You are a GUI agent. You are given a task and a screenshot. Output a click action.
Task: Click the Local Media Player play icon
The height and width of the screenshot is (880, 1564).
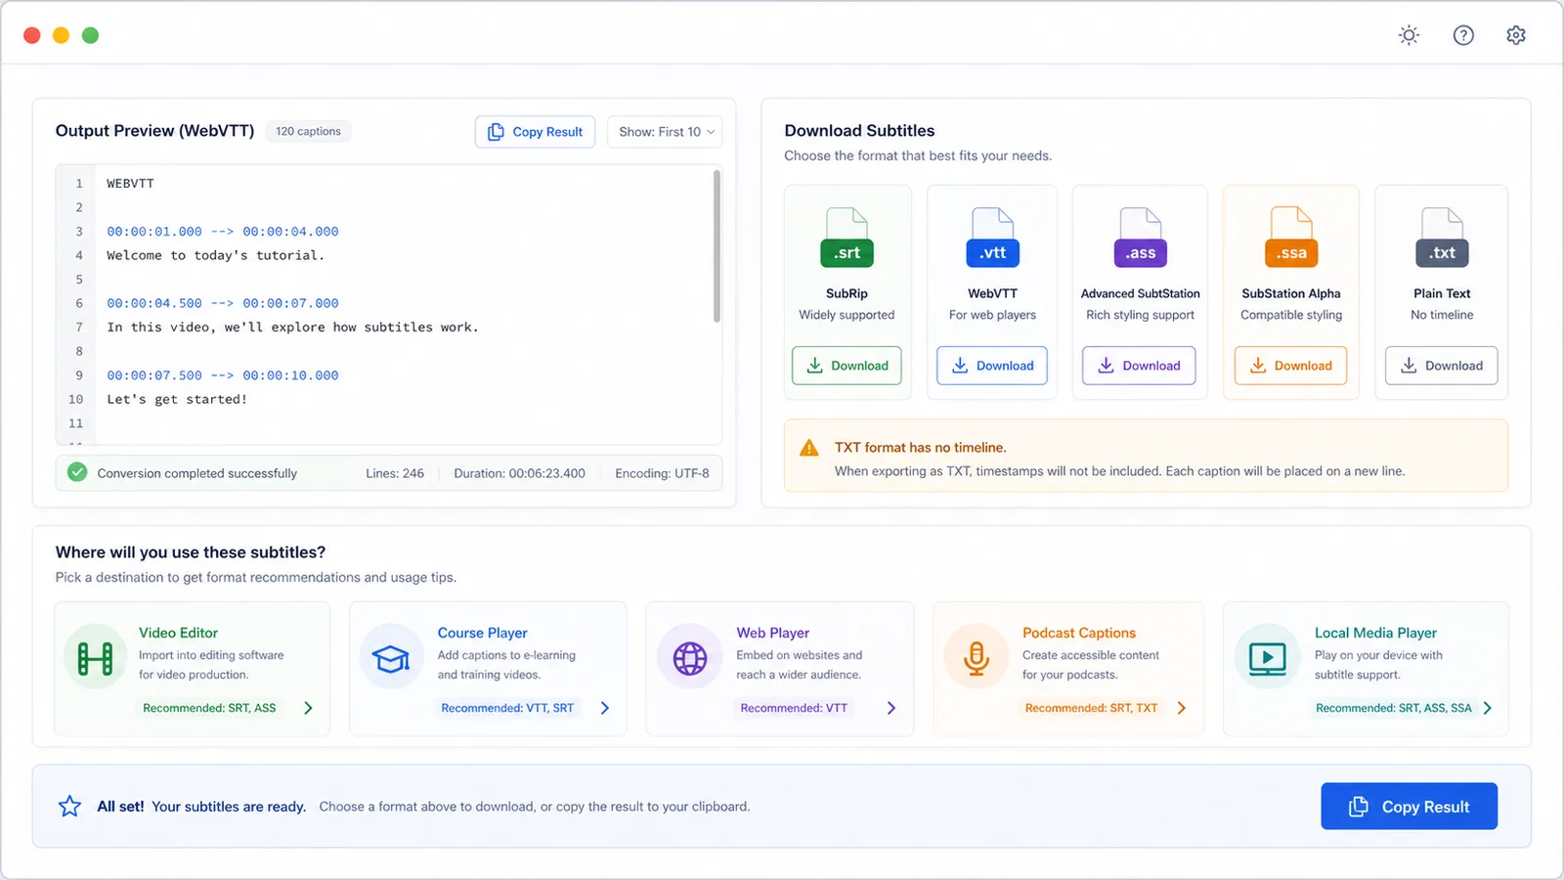point(1268,658)
